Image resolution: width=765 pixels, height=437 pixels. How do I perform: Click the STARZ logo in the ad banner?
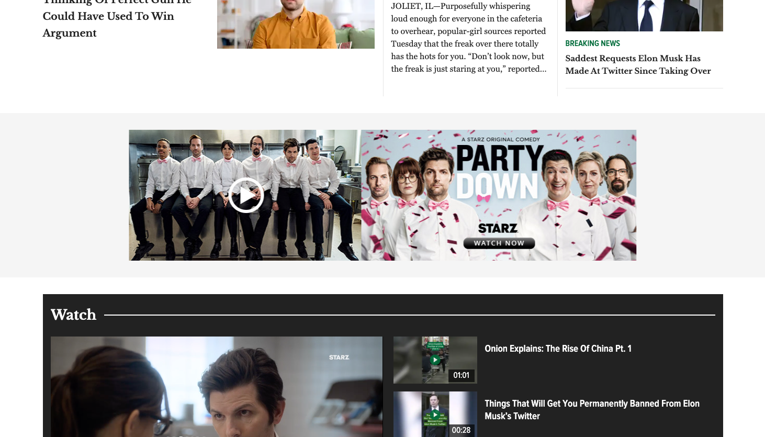498,228
